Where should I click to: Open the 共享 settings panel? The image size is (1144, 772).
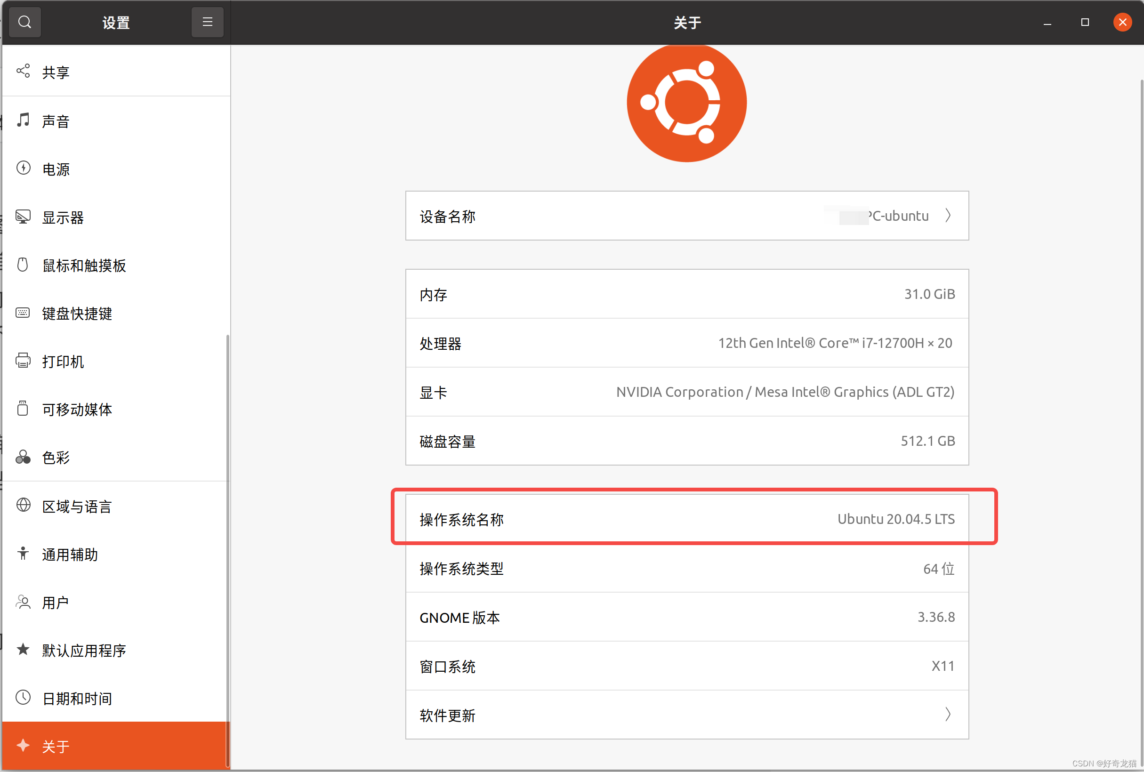click(116, 72)
